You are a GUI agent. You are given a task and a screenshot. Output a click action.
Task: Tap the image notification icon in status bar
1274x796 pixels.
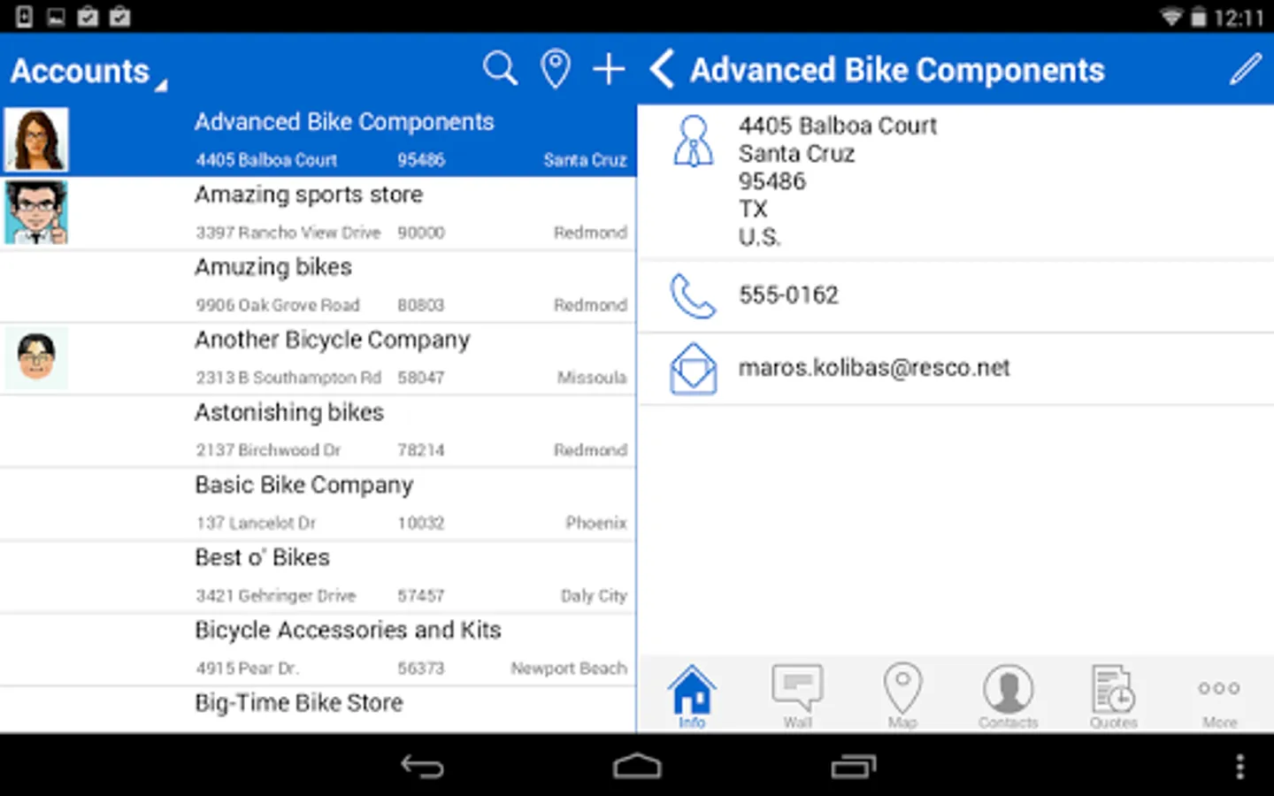click(x=56, y=16)
